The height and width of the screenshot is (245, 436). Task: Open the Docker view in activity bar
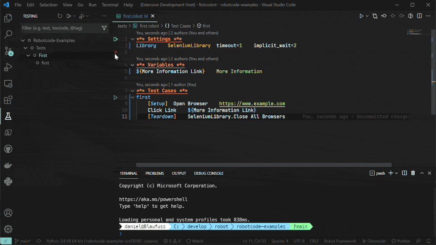[8, 165]
